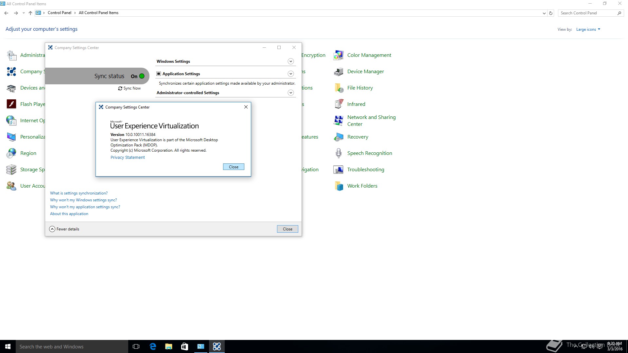Open Flash Player icon
This screenshot has width=628, height=353.
pos(12,104)
